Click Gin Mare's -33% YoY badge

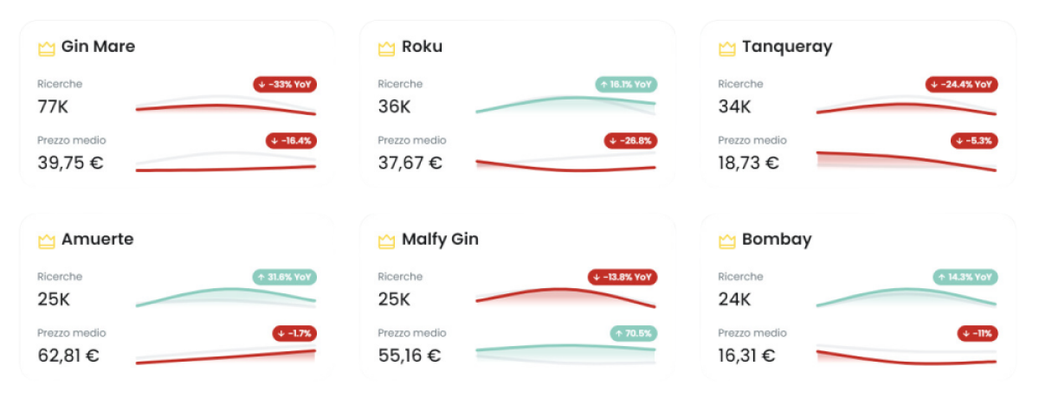click(285, 85)
